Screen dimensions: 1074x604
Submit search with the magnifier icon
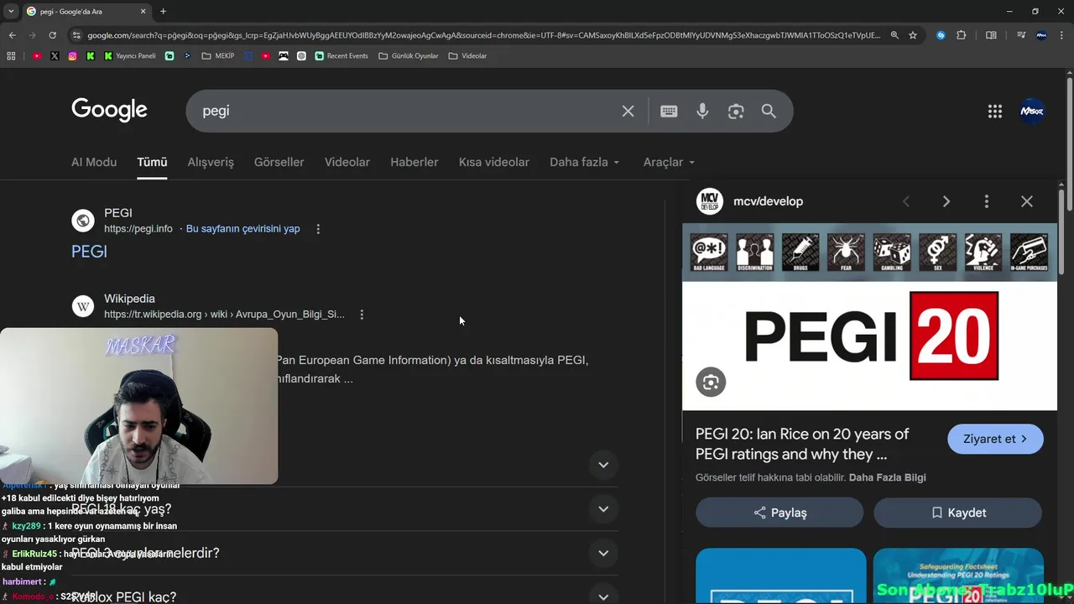[769, 111]
